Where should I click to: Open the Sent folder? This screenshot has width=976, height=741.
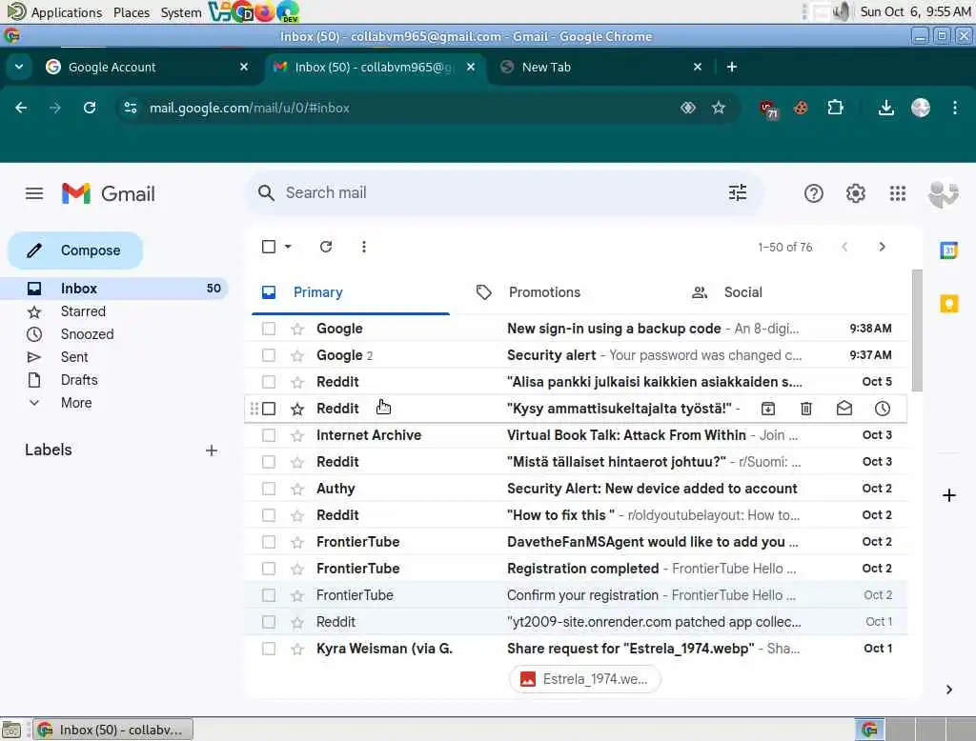pyautogui.click(x=74, y=357)
